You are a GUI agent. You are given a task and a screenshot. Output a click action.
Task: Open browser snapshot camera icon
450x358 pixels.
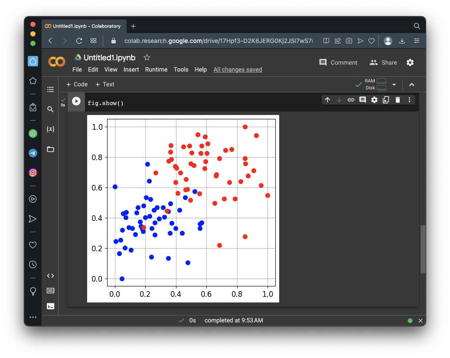pos(349,41)
